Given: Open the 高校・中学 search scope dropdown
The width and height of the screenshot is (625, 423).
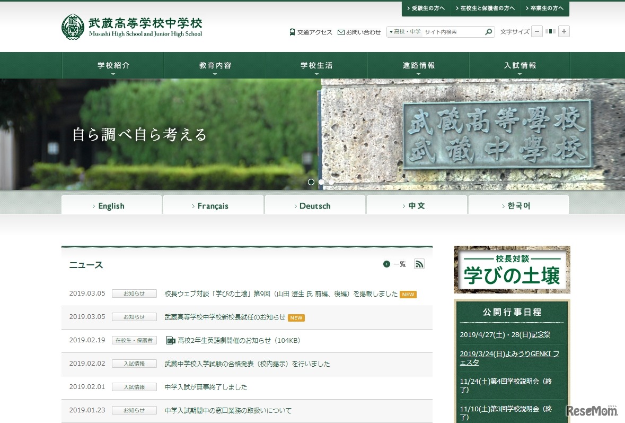Looking at the screenshot, I should 406,32.
